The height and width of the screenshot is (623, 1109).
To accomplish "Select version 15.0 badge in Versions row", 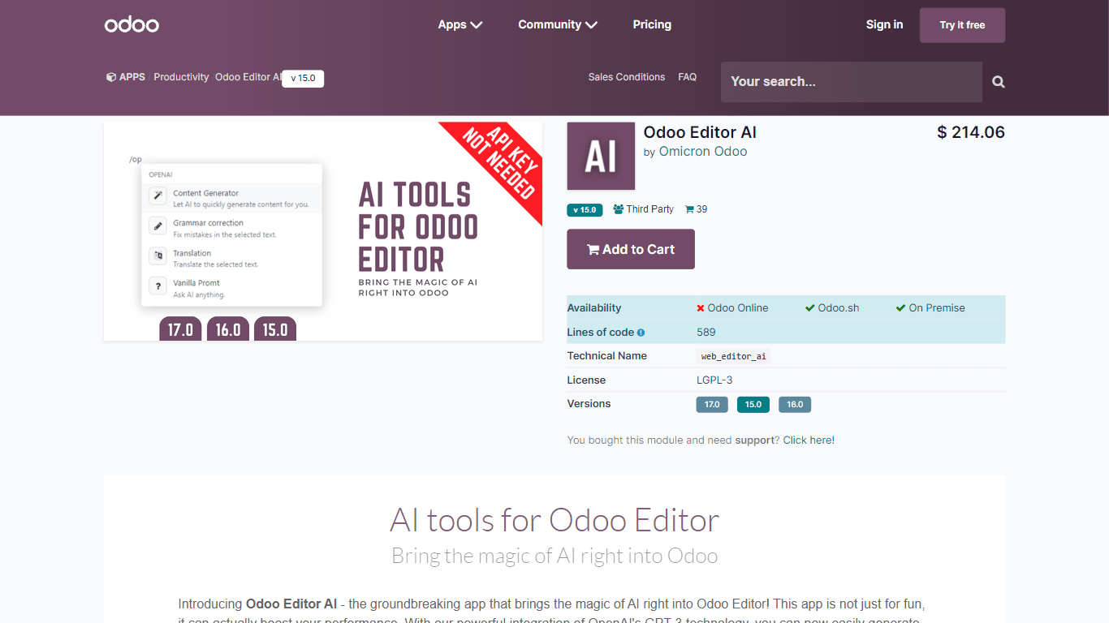I will click(x=753, y=404).
